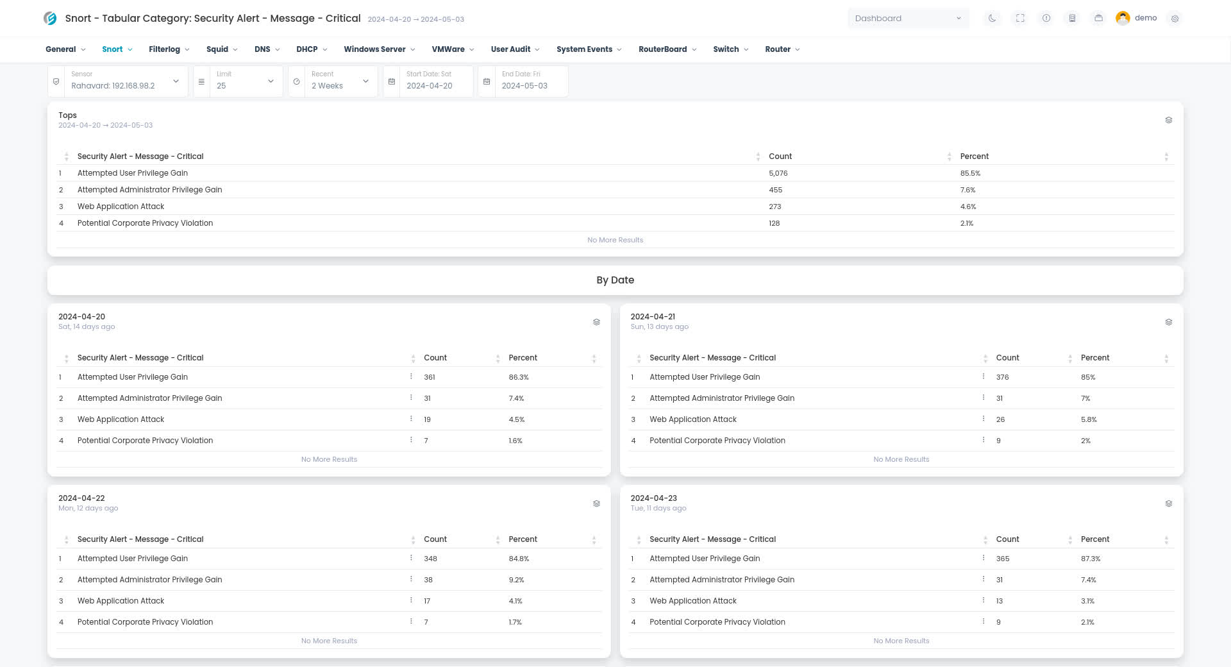Open the Router menu
The height and width of the screenshot is (667, 1231).
point(782,49)
